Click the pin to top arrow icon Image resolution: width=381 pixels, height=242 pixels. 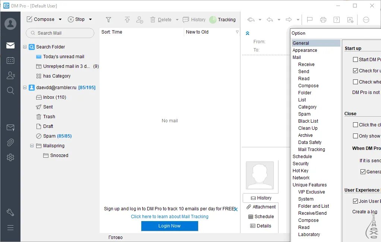127,20
